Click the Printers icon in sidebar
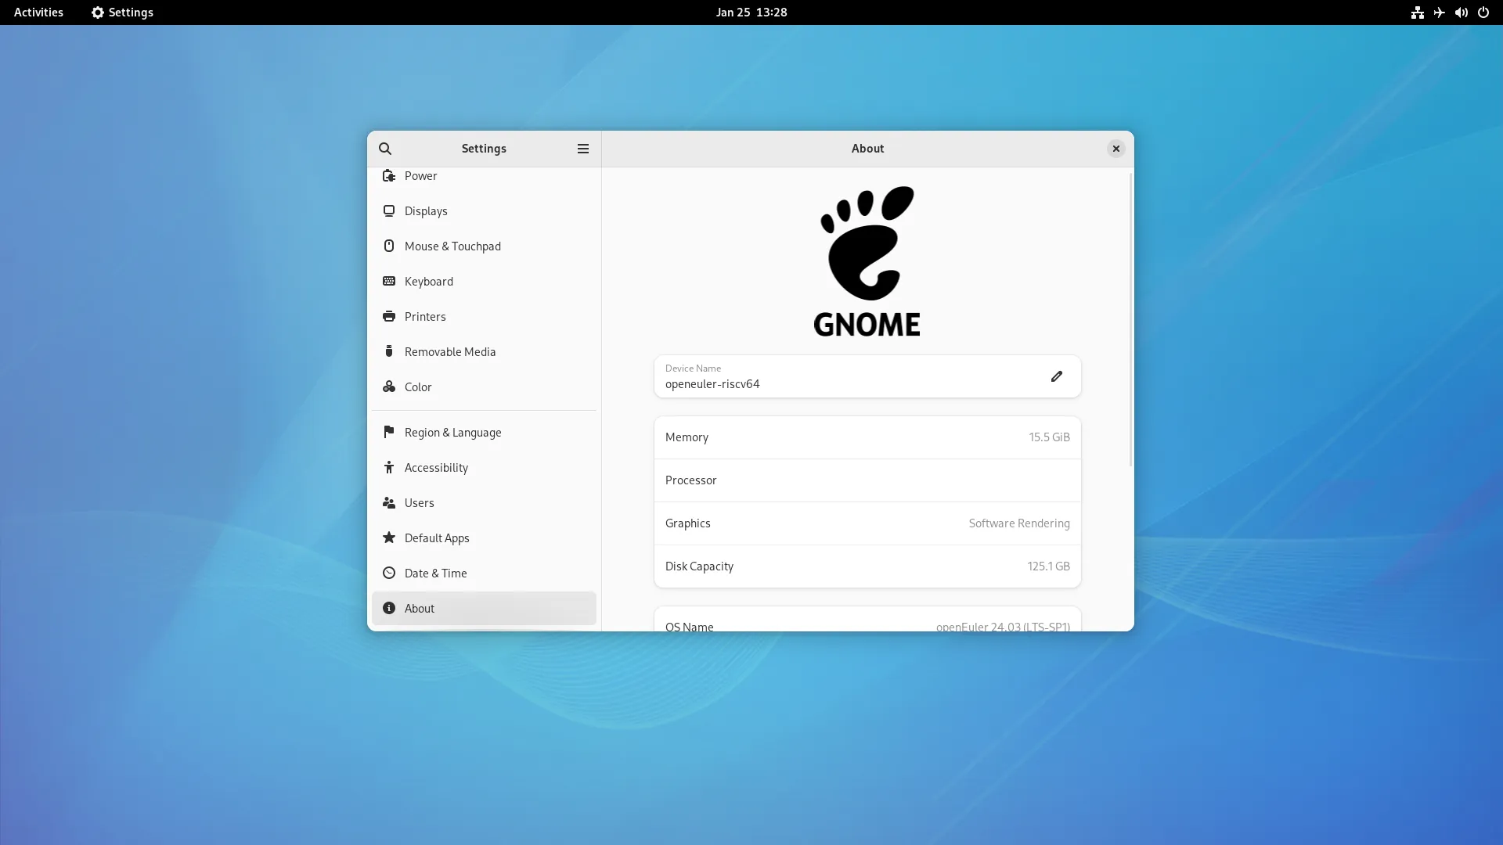1503x845 pixels. pos(389,316)
